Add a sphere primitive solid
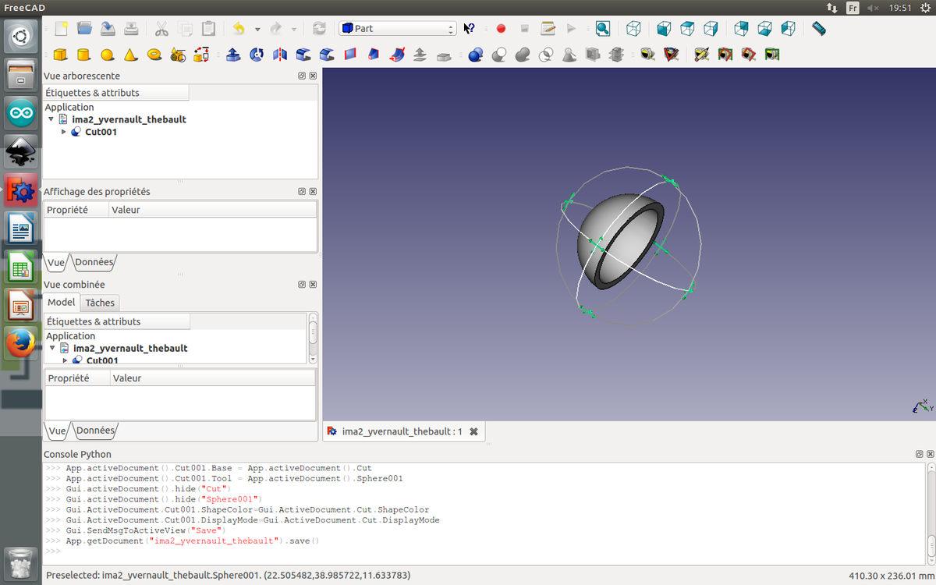This screenshot has height=585, width=936. [x=108, y=55]
